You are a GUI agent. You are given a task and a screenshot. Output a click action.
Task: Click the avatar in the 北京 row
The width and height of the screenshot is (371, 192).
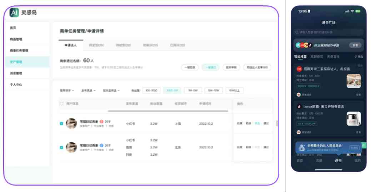[71, 147]
